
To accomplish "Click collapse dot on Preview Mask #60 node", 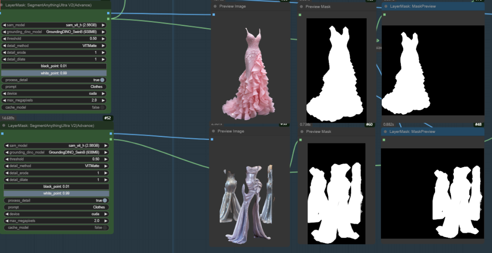I will point(302,132).
